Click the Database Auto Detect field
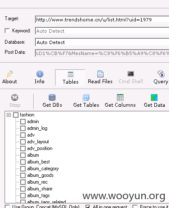Screen dimensions: 169x208 point(102,42)
